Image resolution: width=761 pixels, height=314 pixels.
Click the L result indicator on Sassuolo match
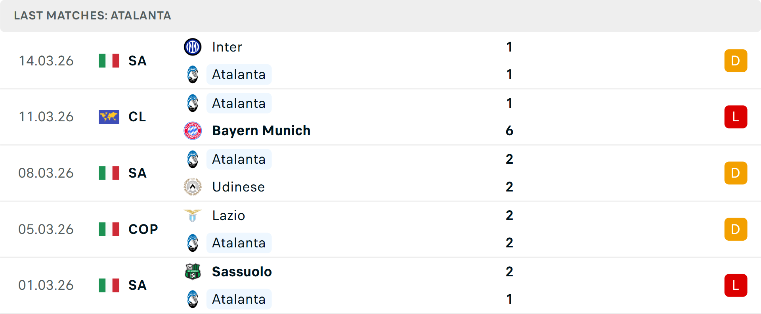click(736, 285)
